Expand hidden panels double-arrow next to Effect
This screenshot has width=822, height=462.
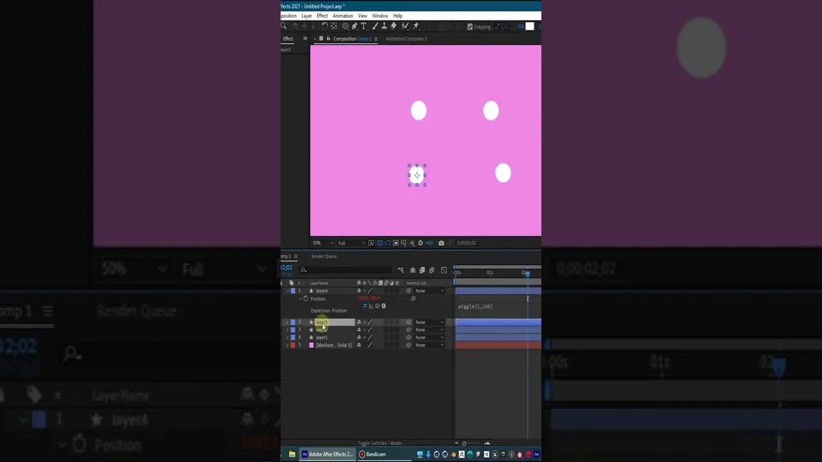[305, 38]
